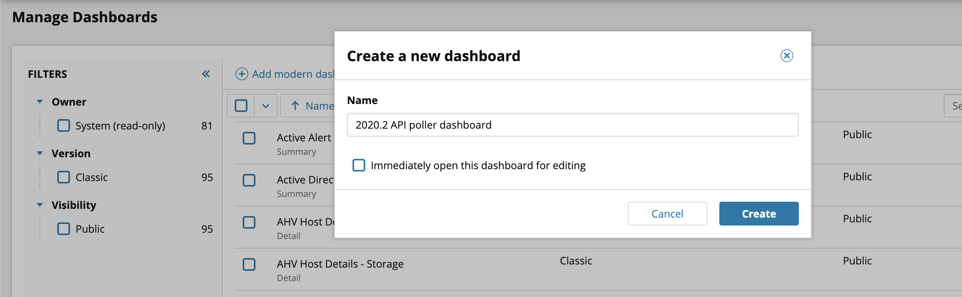
Task: Toggle the Public visibility filter checkbox
Action: coord(64,229)
